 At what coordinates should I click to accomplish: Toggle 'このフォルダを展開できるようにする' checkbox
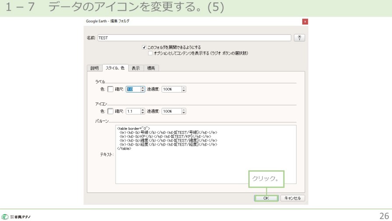144,47
